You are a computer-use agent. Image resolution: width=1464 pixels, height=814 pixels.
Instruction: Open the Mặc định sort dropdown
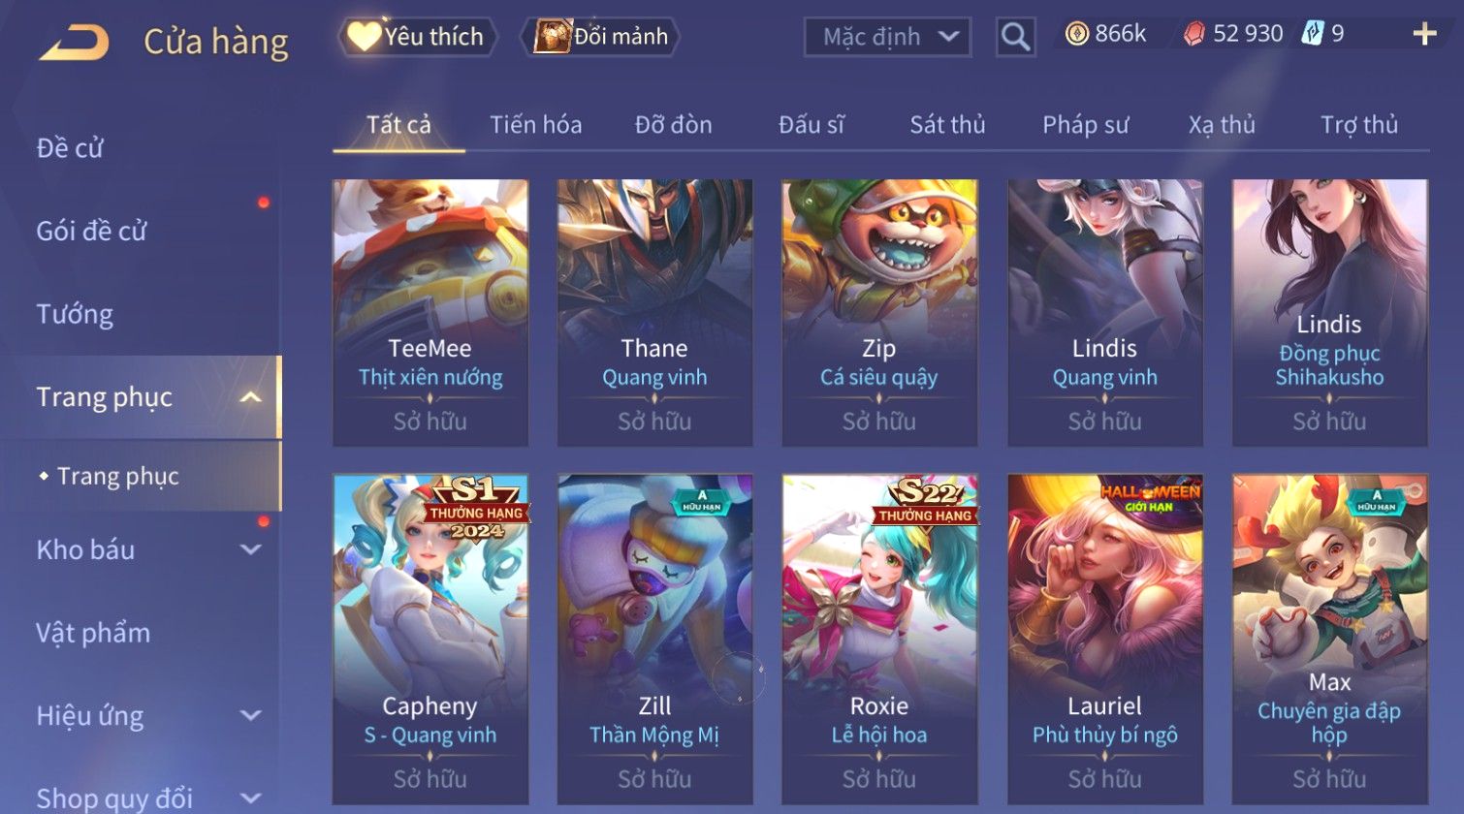click(887, 37)
